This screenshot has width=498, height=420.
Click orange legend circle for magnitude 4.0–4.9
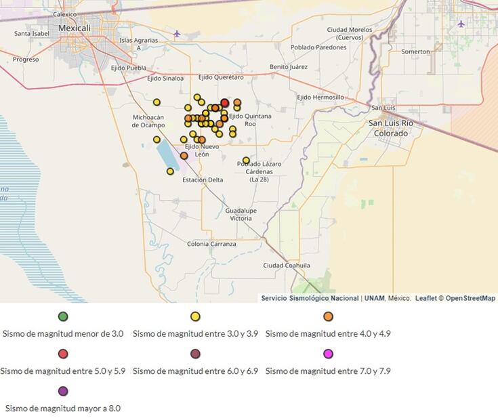coord(328,316)
